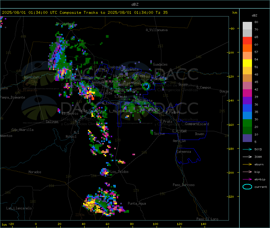Viewport: 270px width, 228px height.
Task: Click the Los_Toldos map label
Action: pyautogui.click(x=119, y=172)
